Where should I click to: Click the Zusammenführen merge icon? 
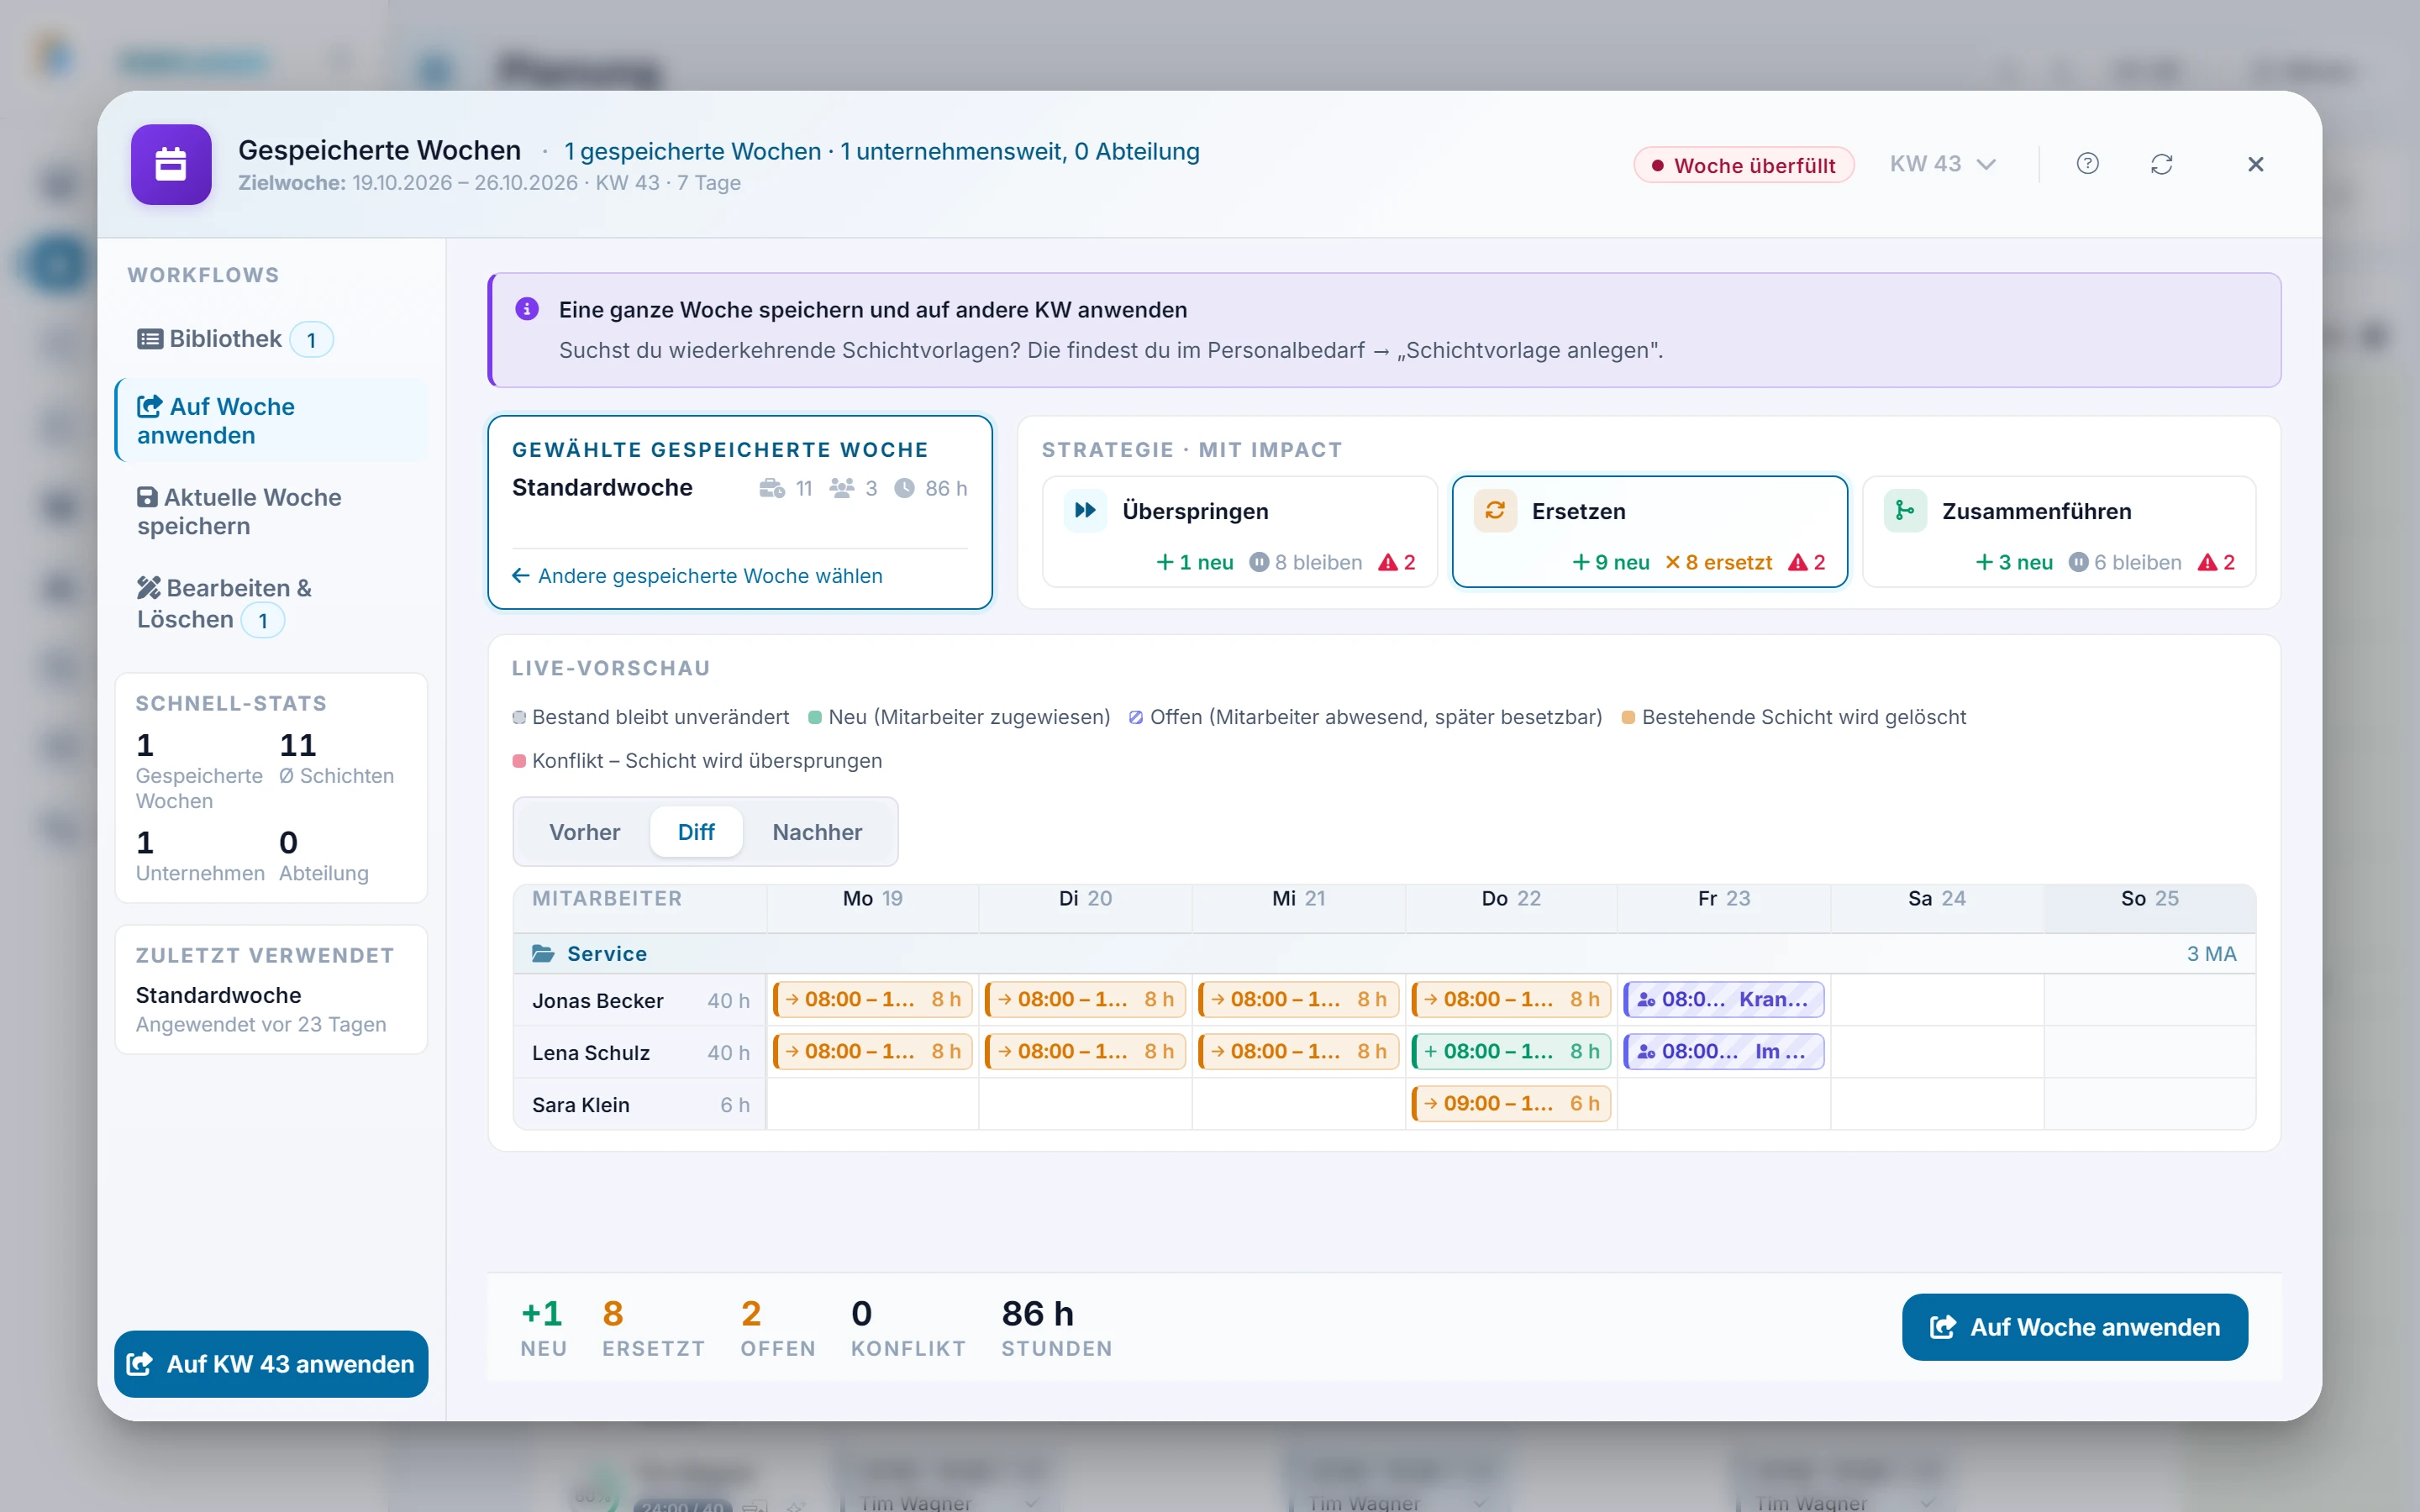click(x=1905, y=511)
